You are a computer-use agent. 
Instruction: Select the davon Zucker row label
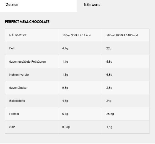tap(18, 88)
